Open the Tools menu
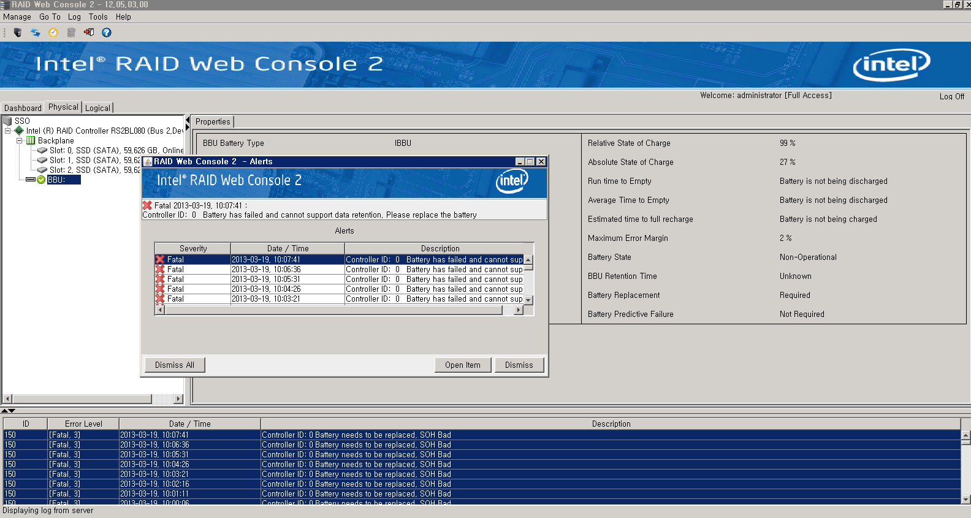Viewport: 971px width, 518px height. click(x=98, y=17)
